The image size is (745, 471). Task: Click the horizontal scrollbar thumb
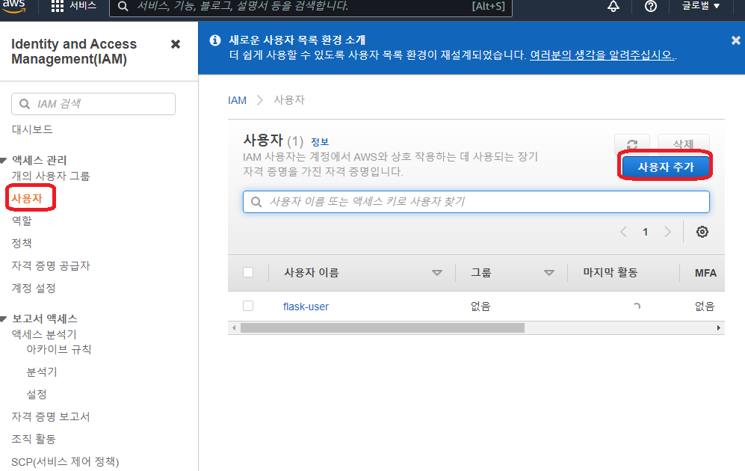[x=383, y=328]
